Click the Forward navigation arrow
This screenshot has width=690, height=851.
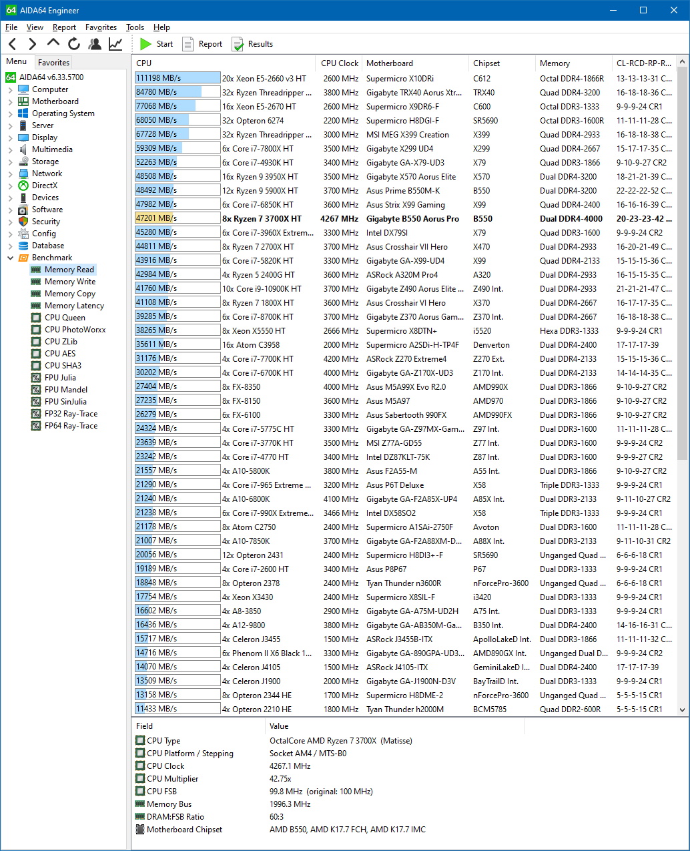pos(32,44)
